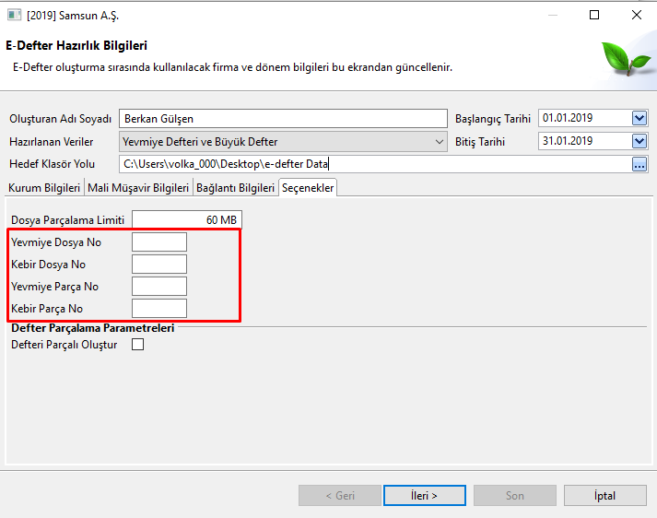
Task: Focus the Yevmiye Dosya No field
Action: [159, 241]
